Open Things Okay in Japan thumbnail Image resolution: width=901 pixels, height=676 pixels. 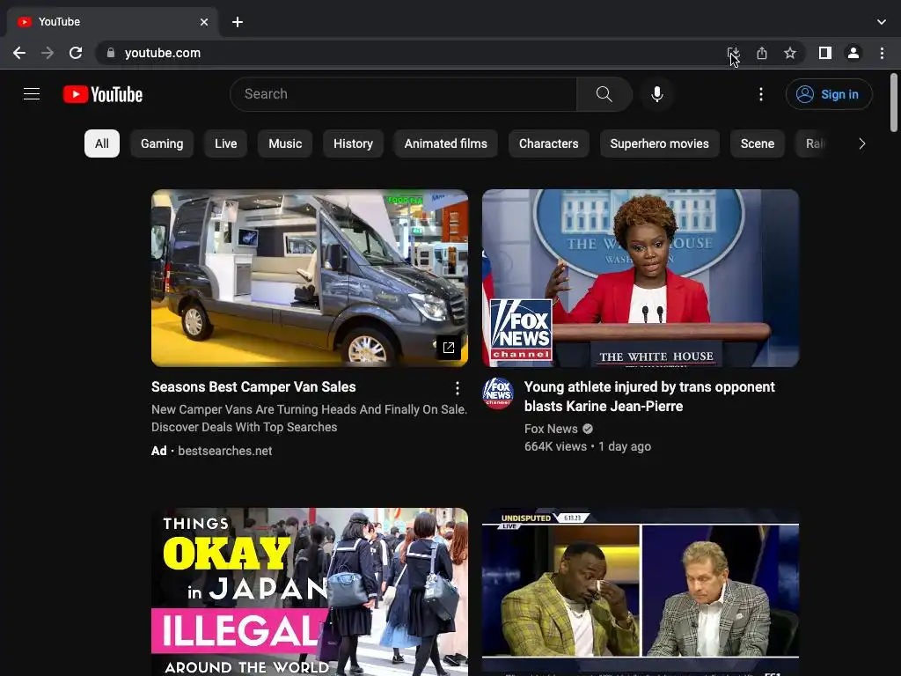coord(310,592)
